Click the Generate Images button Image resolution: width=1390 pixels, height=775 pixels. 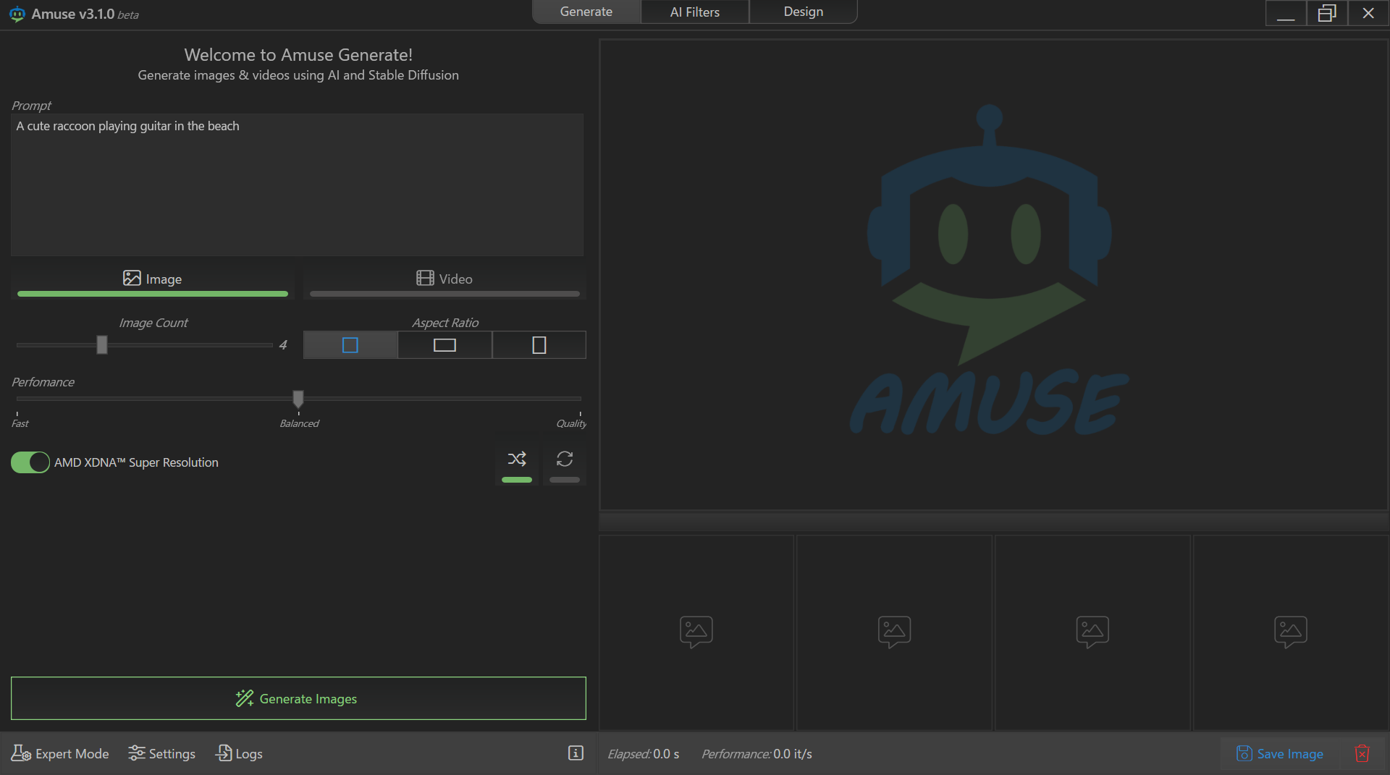tap(298, 698)
